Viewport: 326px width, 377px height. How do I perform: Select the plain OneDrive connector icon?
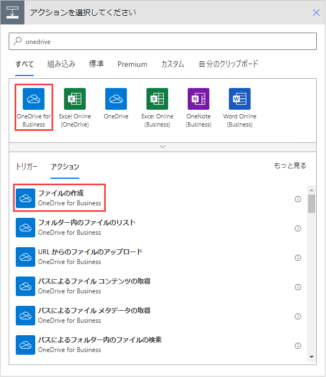pos(116,99)
